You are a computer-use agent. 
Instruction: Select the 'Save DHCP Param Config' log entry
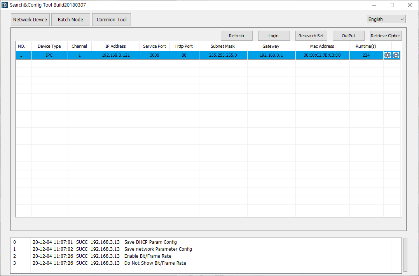pyautogui.click(x=150, y=242)
